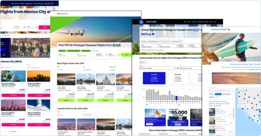Screen dimensions: 261x136
Task: Clear United From Chicago field with X
Action: 158,46
